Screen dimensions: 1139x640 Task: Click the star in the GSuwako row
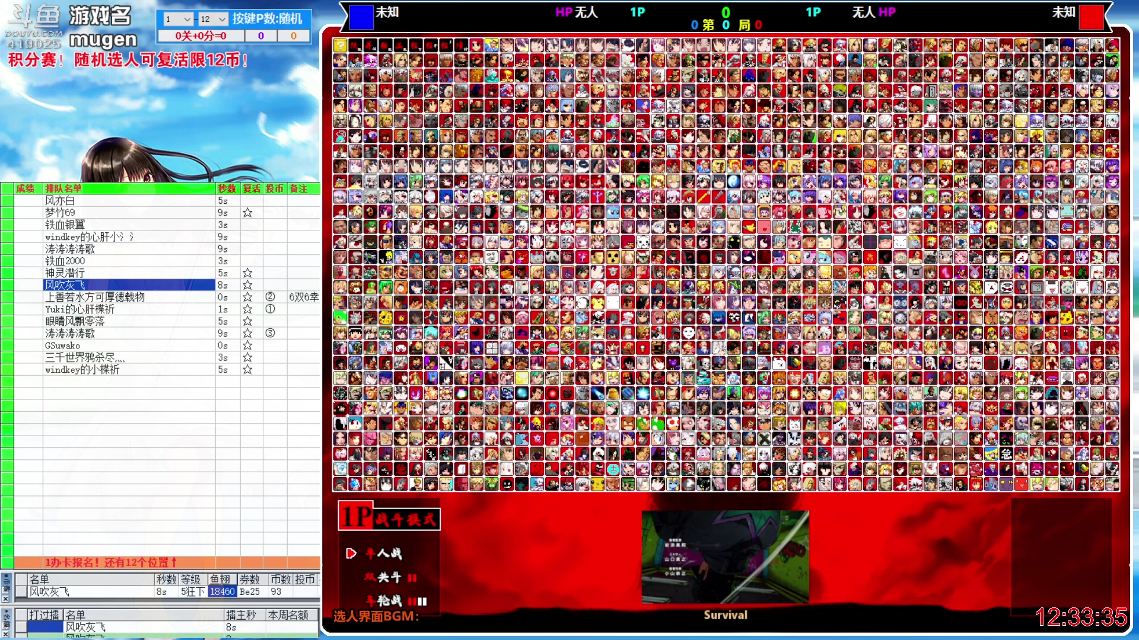pyautogui.click(x=247, y=345)
